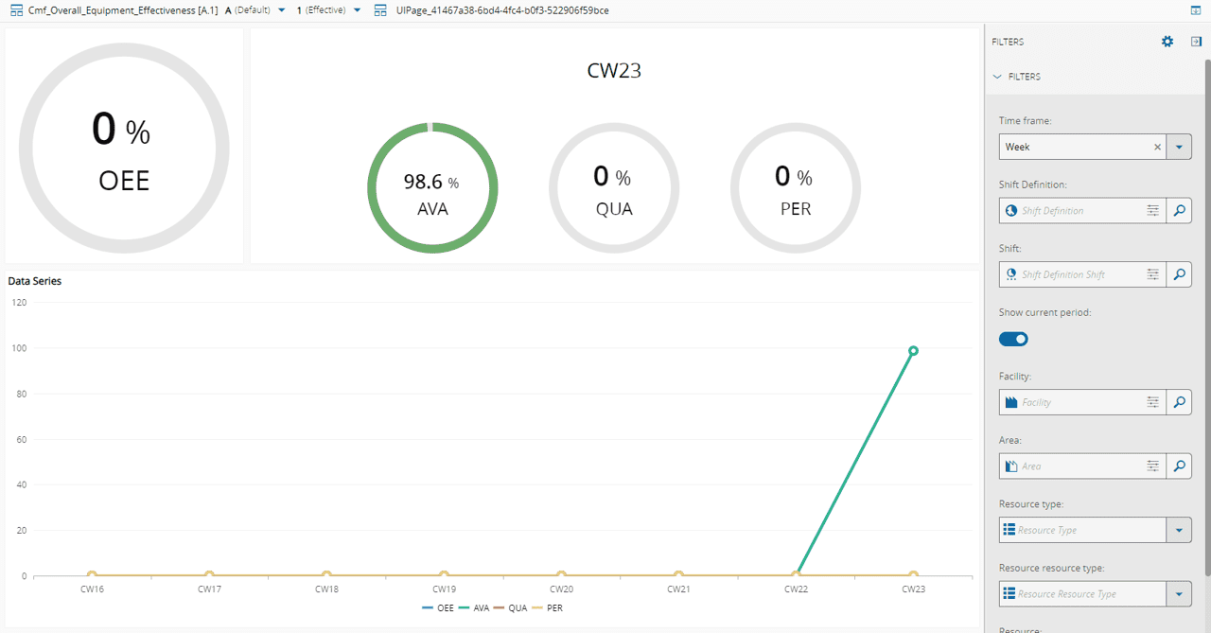This screenshot has width=1211, height=633.
Task: Open Facility advanced filter options icon
Action: [x=1153, y=402]
